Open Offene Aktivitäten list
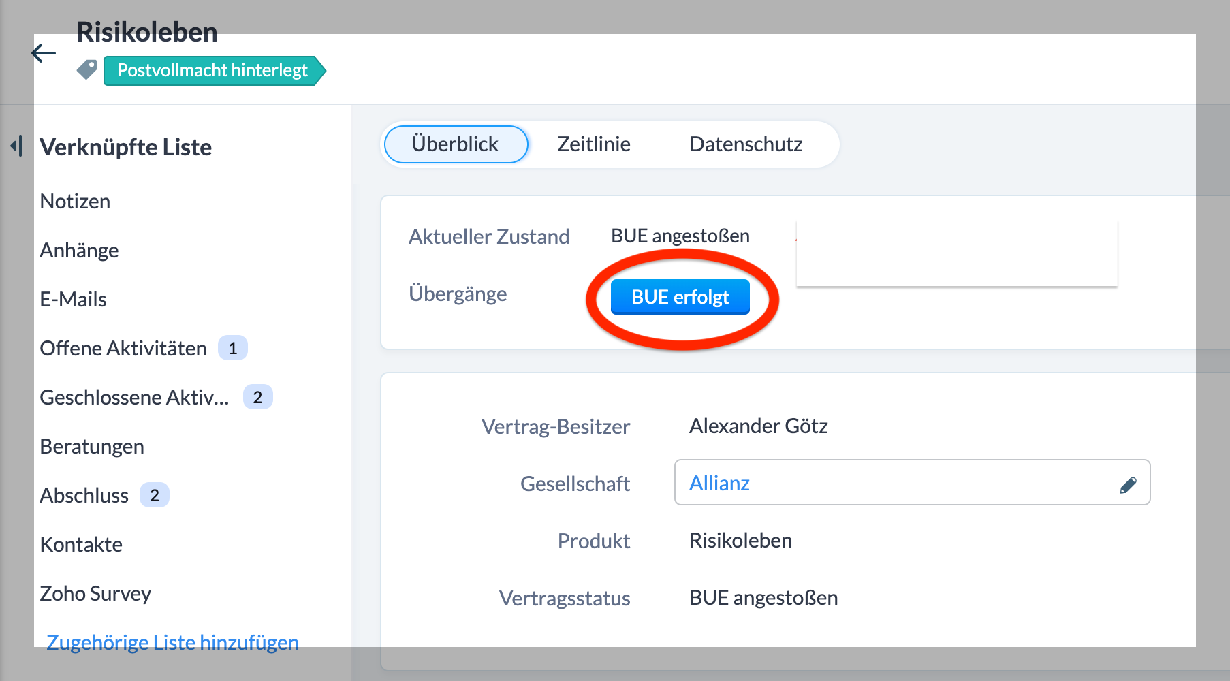 click(123, 349)
